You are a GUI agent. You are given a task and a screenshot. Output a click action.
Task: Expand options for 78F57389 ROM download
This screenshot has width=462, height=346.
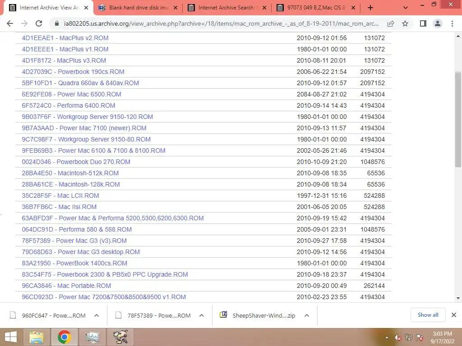click(202, 315)
